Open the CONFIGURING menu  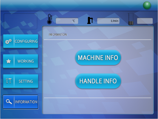(21, 41)
